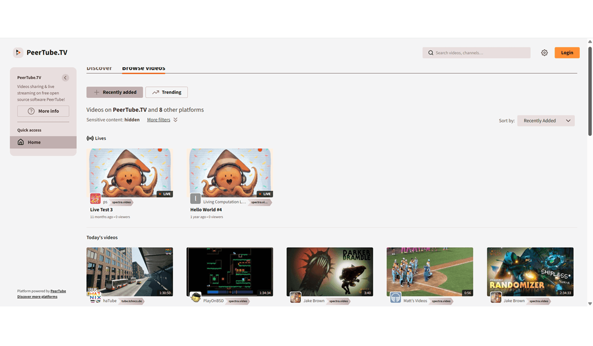Click the PeerTube.TV site title
The image size is (593, 346).
(x=47, y=53)
